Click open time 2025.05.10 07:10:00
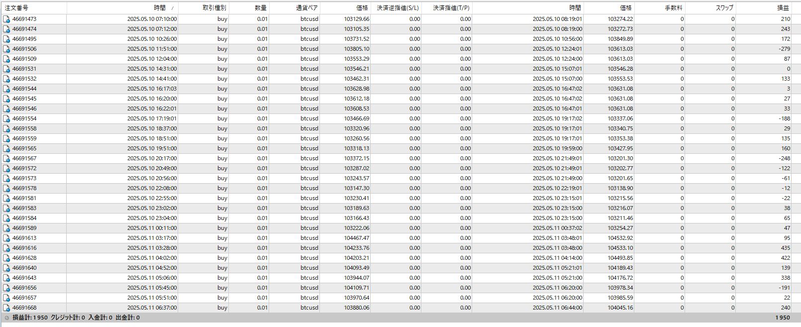801x327 pixels. [x=152, y=19]
